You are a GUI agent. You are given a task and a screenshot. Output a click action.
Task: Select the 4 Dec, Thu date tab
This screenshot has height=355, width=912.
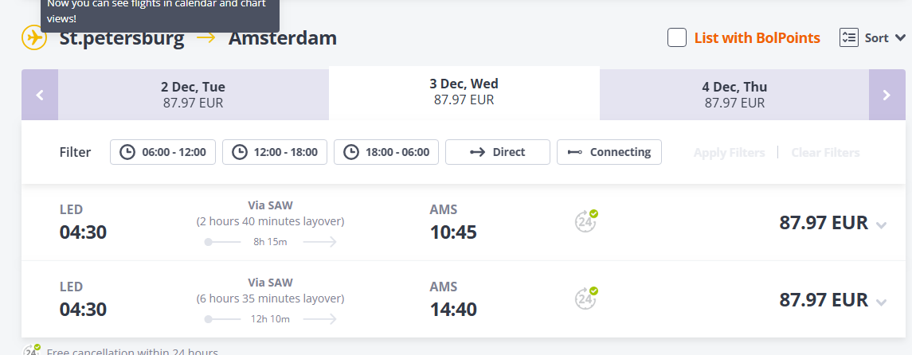(734, 95)
